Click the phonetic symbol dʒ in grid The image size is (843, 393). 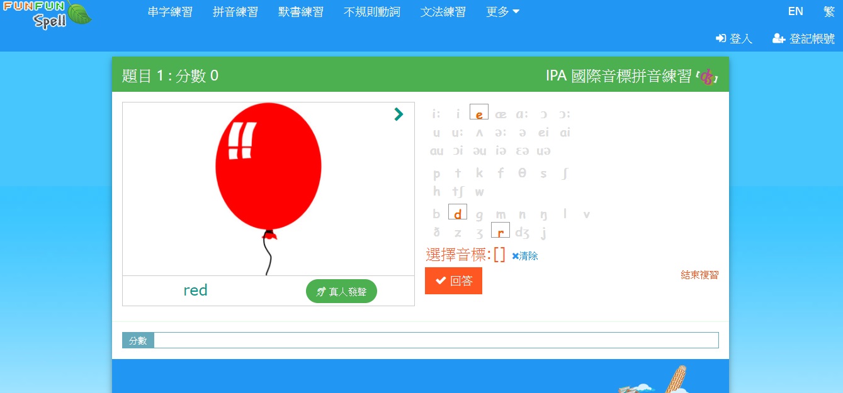coord(522,233)
